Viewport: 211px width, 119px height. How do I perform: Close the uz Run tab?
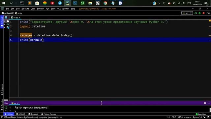(x=17, y=103)
